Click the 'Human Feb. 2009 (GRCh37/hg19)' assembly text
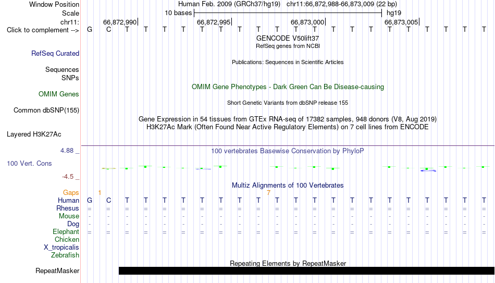Image resolution: width=495 pixels, height=283 pixels. [x=229, y=4]
